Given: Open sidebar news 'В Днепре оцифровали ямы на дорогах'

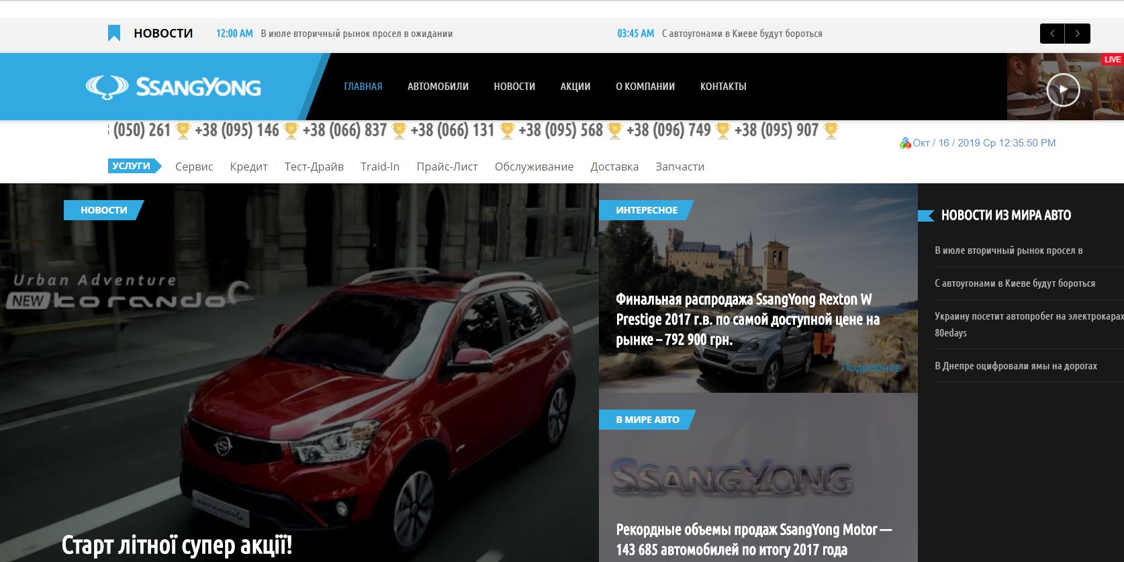Looking at the screenshot, I should 1016,366.
